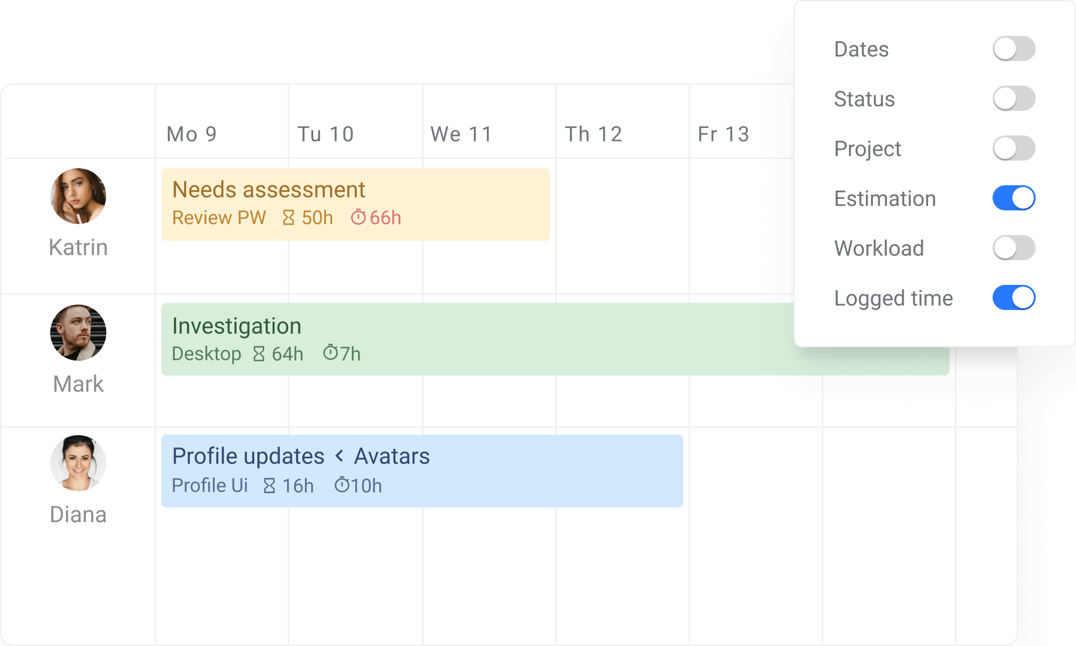Disable the Estimation toggle
This screenshot has width=1076, height=646.
coord(1014,198)
